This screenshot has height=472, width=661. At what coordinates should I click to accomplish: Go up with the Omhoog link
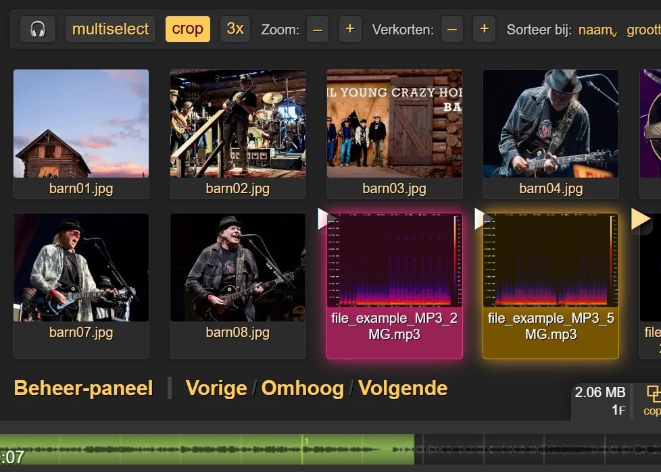point(303,388)
